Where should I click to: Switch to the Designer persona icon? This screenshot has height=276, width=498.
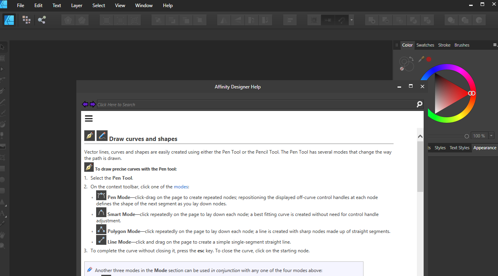tap(9, 20)
